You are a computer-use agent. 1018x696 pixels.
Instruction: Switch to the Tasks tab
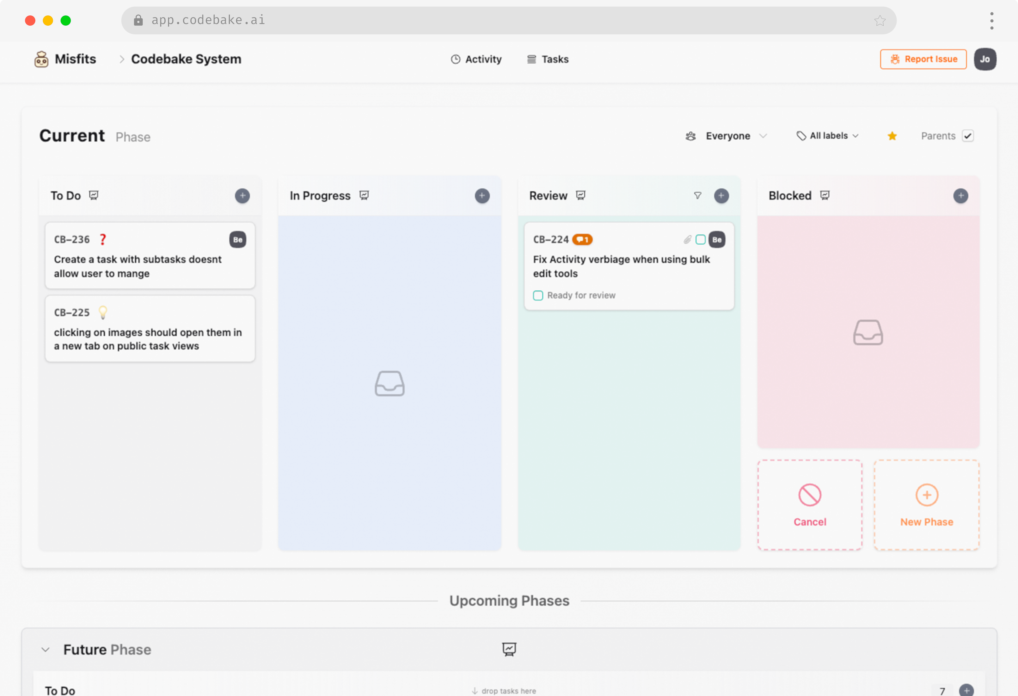[x=547, y=59]
